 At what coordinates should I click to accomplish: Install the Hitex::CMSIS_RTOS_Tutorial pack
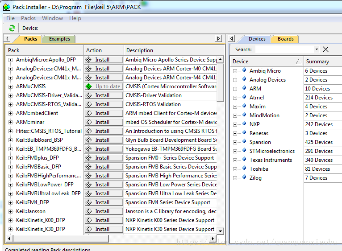pyautogui.click(x=104, y=131)
